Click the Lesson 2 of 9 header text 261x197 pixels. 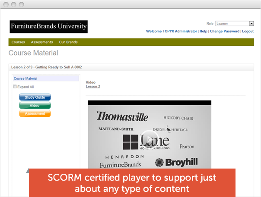(x=46, y=67)
